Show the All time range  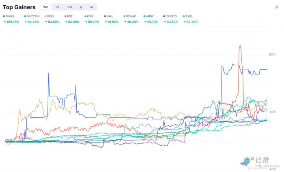92,7
